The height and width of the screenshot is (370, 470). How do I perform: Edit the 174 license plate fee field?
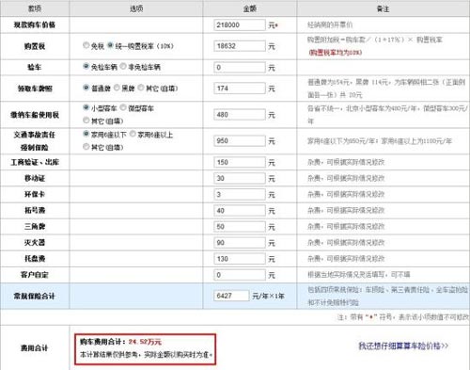(x=240, y=88)
